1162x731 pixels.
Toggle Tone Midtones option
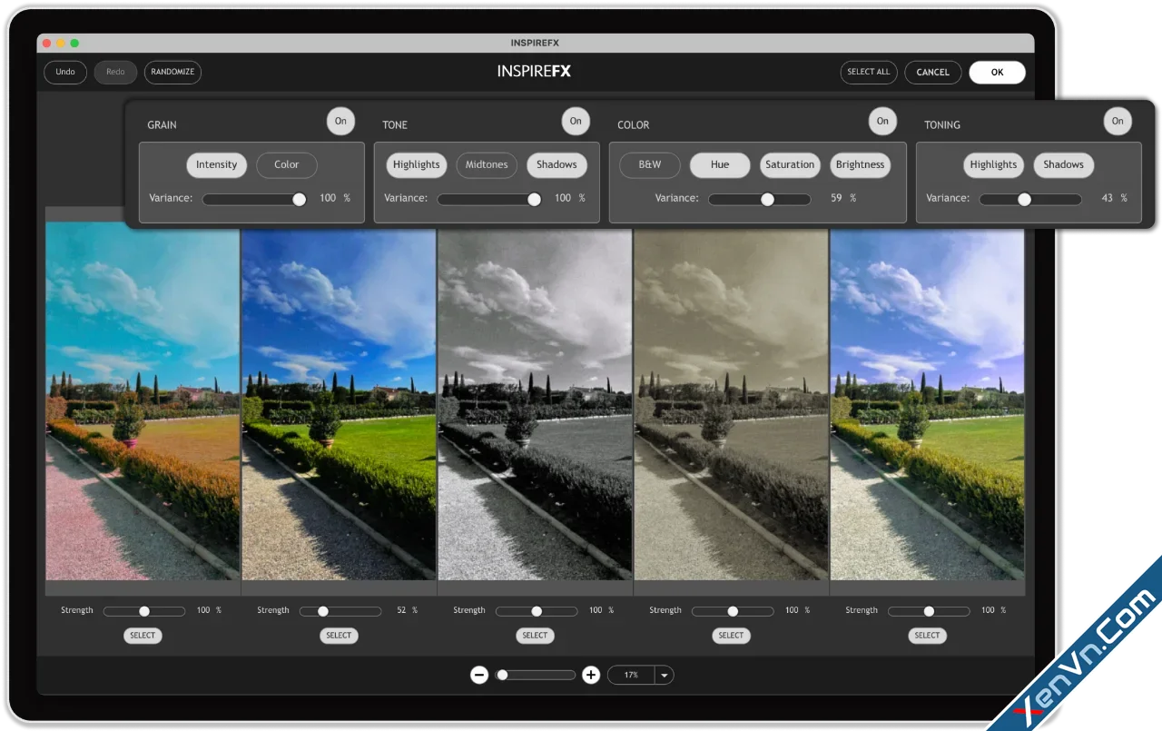click(x=487, y=164)
